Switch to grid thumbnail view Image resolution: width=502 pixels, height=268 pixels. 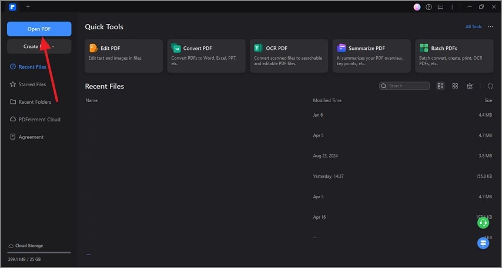click(455, 86)
